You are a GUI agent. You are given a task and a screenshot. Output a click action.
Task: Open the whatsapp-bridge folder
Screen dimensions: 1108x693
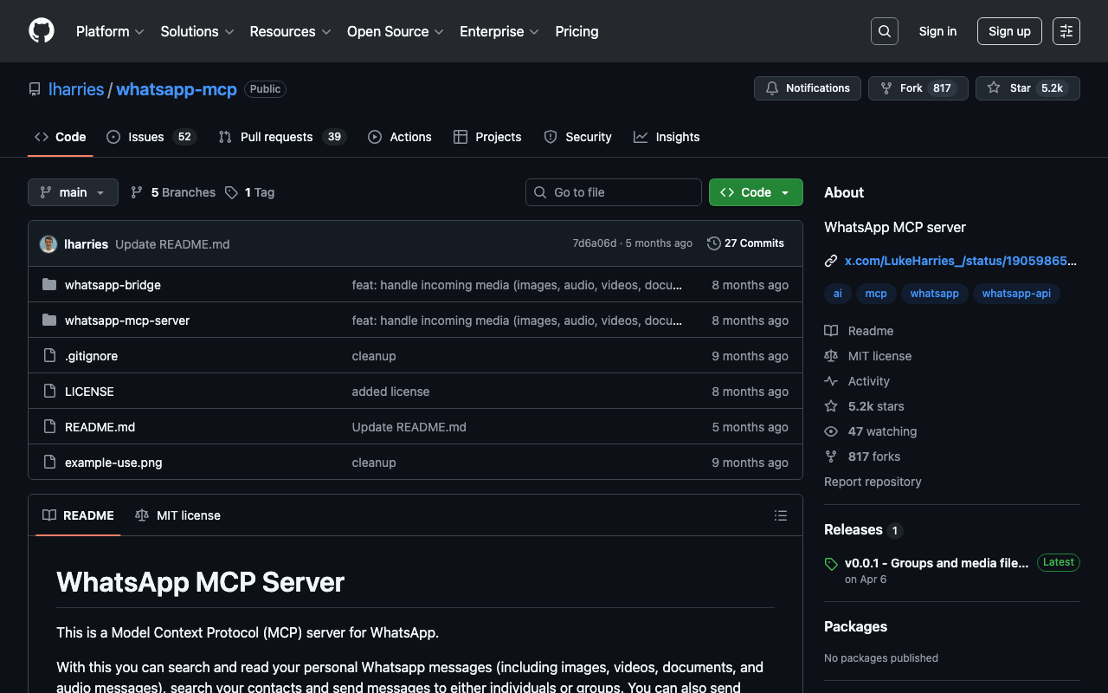tap(113, 285)
